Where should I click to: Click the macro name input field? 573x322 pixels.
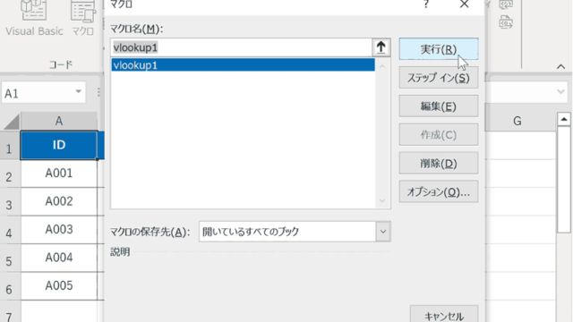point(241,47)
